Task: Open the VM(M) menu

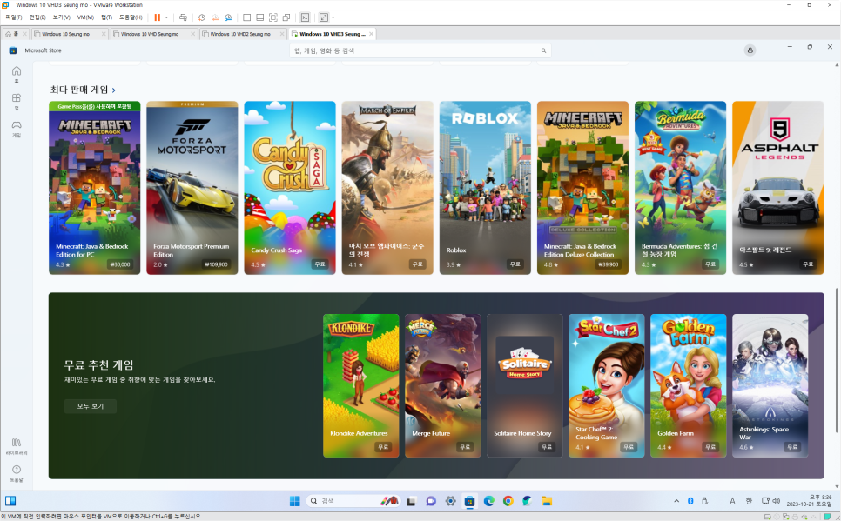Action: (x=85, y=17)
